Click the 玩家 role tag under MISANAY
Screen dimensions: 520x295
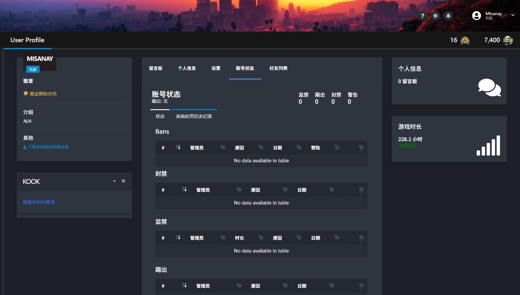[x=33, y=69]
